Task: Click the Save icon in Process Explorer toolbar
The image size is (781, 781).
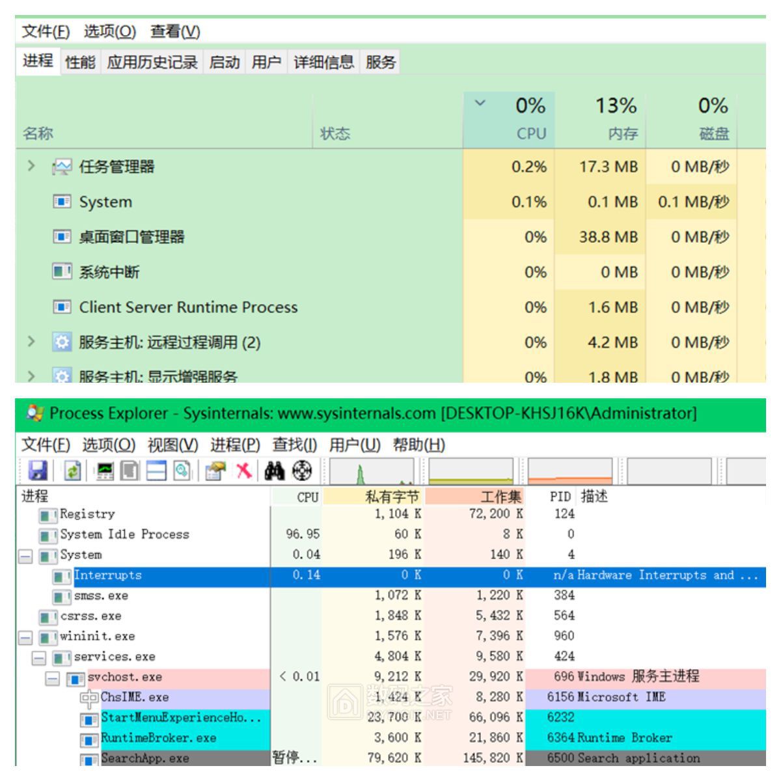Action: click(x=38, y=471)
